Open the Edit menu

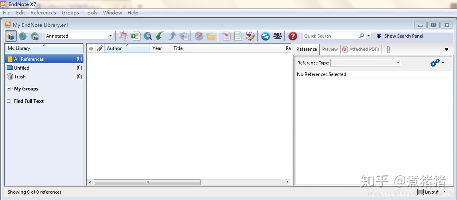[20, 13]
